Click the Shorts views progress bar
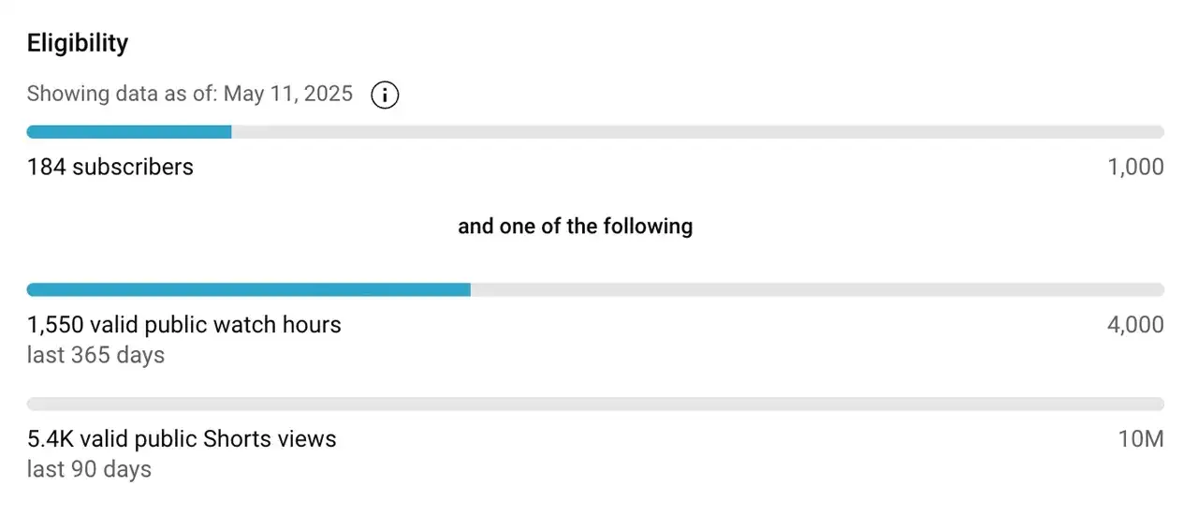Image resolution: width=1198 pixels, height=530 pixels. (595, 405)
